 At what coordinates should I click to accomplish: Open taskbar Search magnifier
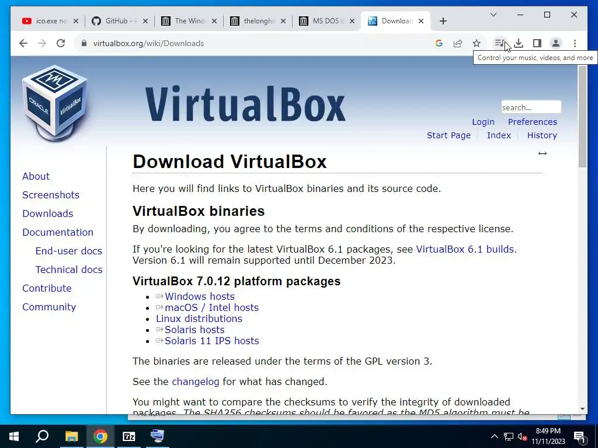42,436
